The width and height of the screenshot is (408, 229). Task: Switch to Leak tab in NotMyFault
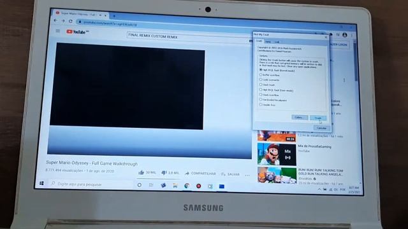[x=277, y=42]
